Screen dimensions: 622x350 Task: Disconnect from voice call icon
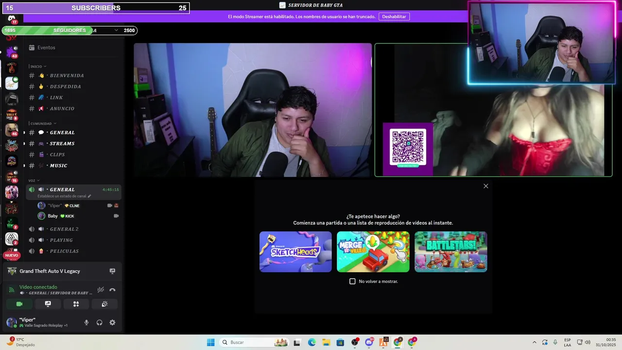[x=112, y=290]
